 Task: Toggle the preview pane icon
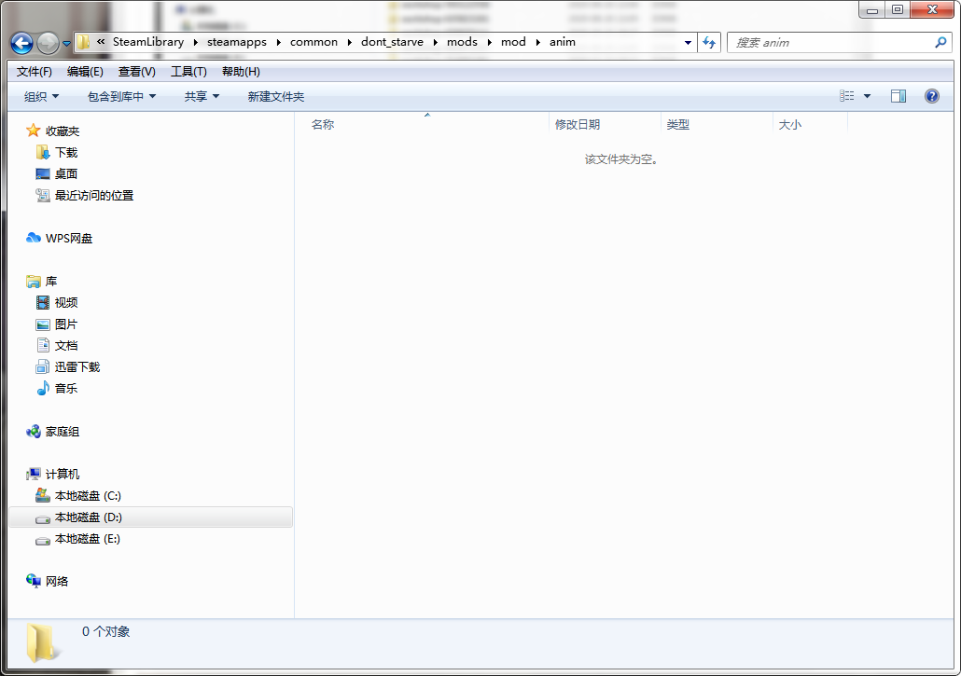click(898, 96)
